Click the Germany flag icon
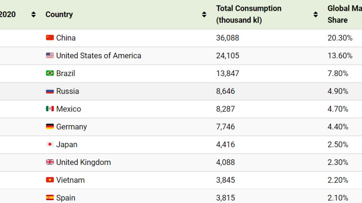The width and height of the screenshot is (362, 203). 49,126
